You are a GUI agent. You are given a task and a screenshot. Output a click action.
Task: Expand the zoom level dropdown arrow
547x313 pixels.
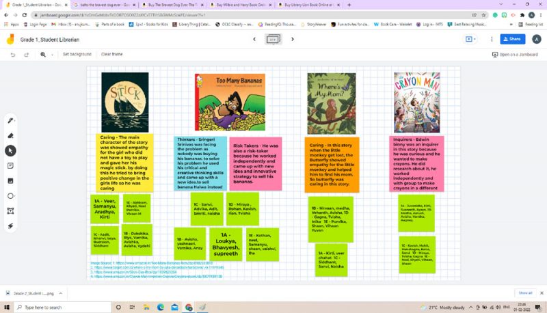click(x=52, y=55)
